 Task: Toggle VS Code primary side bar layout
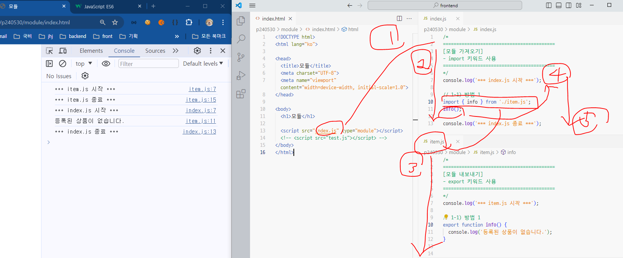pyautogui.click(x=549, y=5)
